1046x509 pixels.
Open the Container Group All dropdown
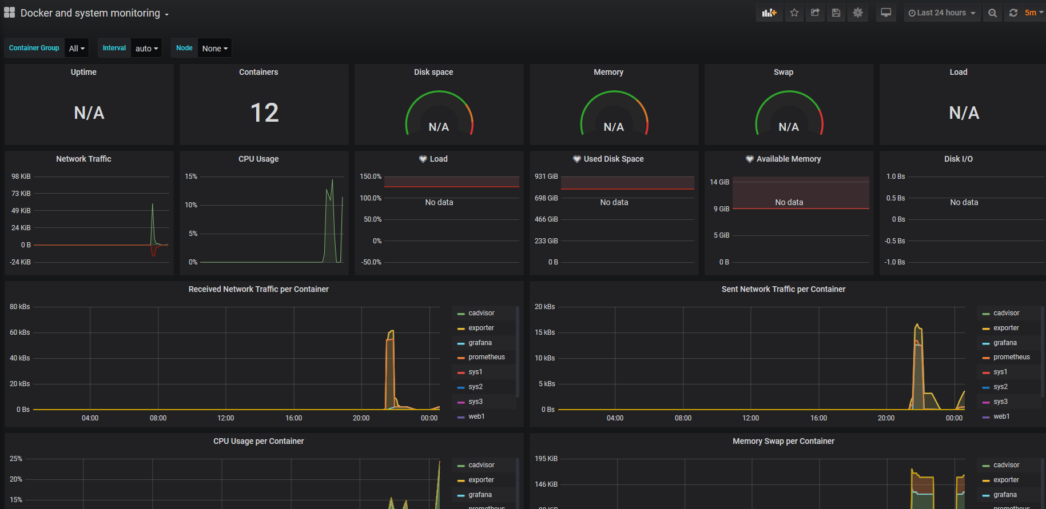[77, 48]
